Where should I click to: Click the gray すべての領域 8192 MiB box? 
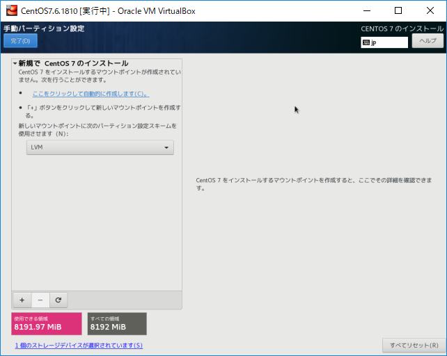click(117, 323)
